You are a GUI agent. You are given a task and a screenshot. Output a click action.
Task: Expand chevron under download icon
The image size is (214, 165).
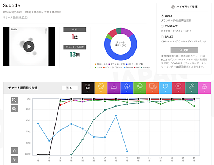114,91
